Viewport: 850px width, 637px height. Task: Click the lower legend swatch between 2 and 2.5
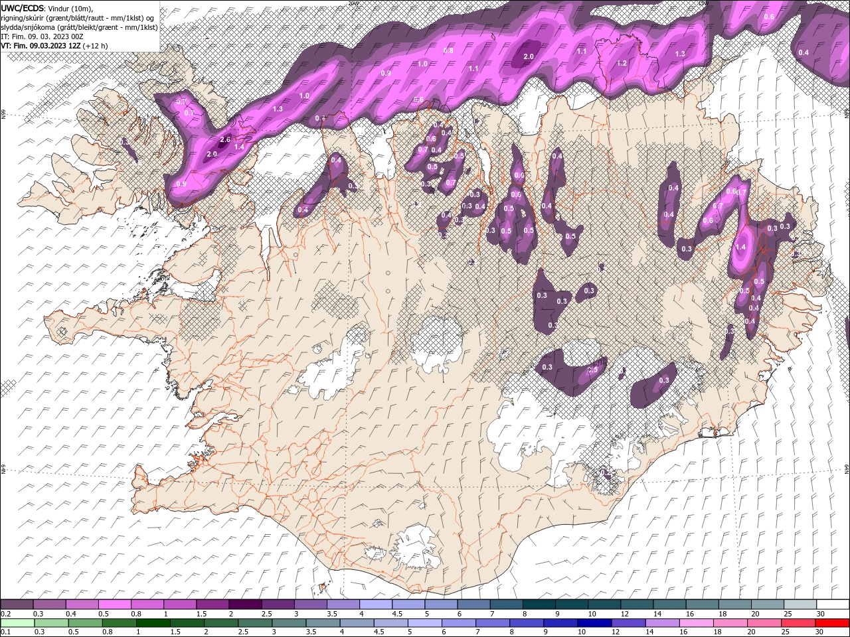coord(221,622)
